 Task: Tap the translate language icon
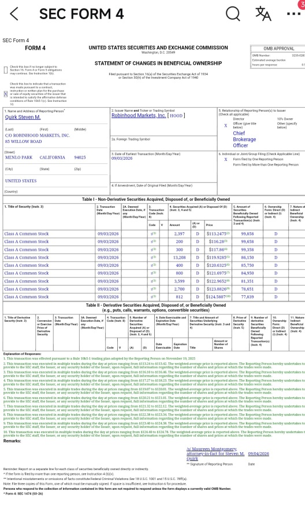pos(263,14)
